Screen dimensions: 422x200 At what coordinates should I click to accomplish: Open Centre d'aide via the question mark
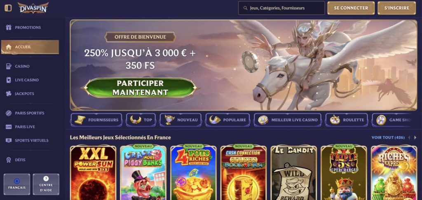coord(46,179)
